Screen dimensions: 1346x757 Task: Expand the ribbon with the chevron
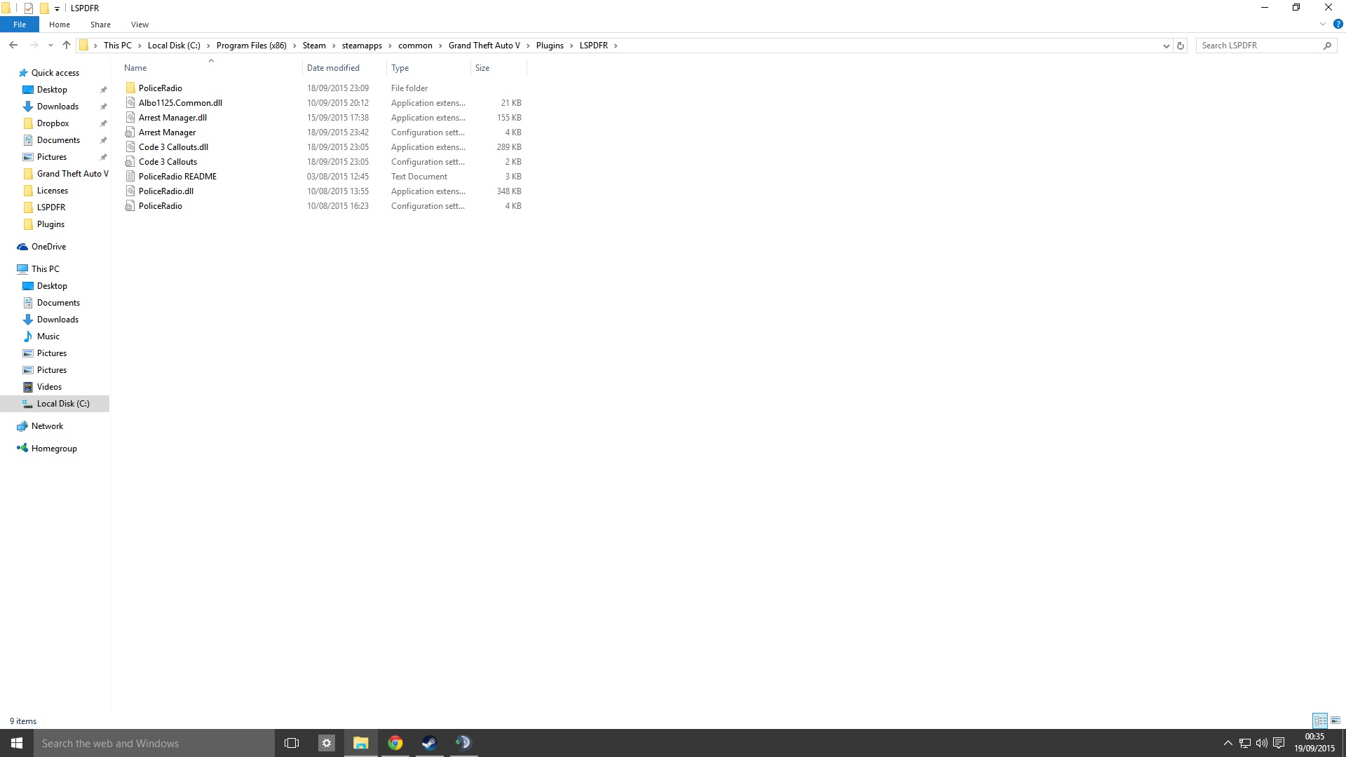(x=1323, y=25)
